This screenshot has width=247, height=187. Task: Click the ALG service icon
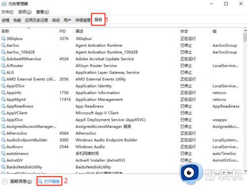(3, 72)
